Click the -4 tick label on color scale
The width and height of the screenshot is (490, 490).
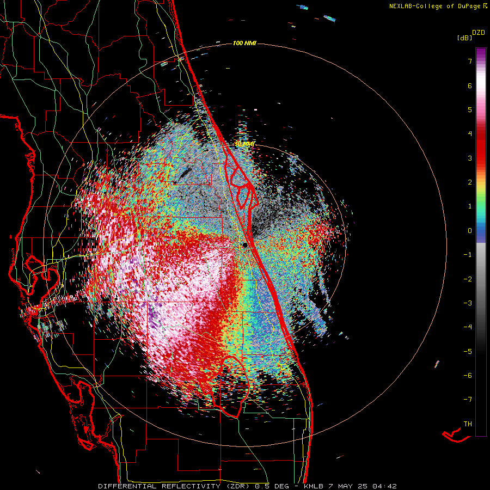tap(468, 327)
